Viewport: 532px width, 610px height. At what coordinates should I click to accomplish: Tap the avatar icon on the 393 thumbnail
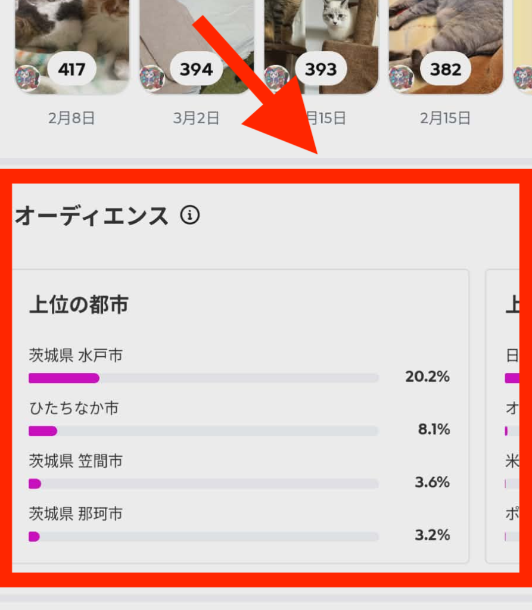(x=276, y=78)
